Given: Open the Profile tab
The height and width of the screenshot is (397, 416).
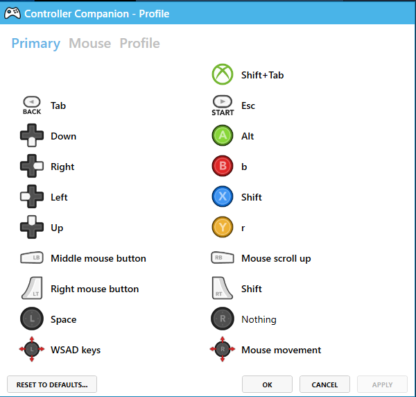Looking at the screenshot, I should [139, 43].
